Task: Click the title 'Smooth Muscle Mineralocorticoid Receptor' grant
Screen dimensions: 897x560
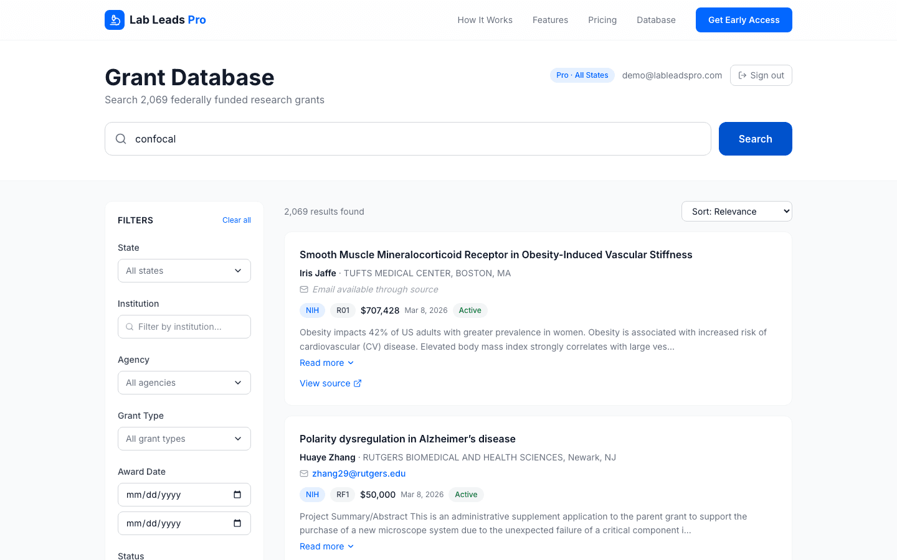Action: [496, 254]
